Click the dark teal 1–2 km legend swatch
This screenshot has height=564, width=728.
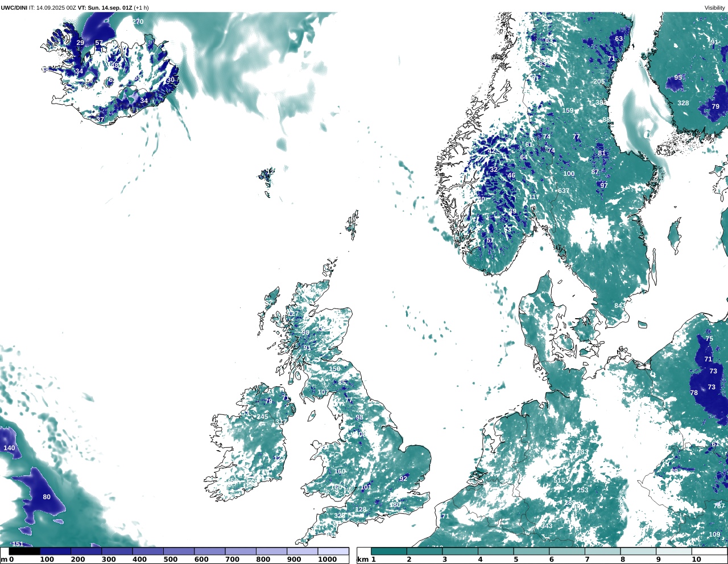(389, 551)
